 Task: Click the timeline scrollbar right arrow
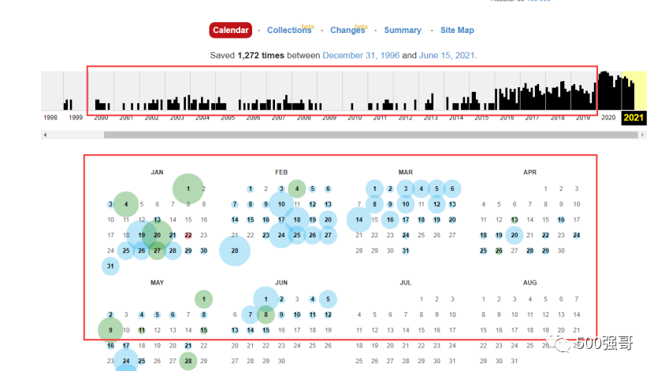pyautogui.click(x=642, y=134)
